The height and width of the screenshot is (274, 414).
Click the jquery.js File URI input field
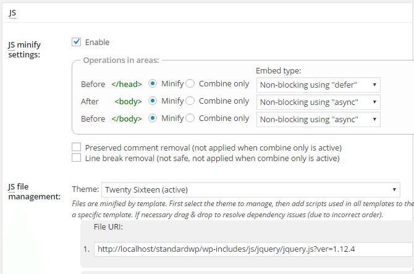tap(253, 249)
